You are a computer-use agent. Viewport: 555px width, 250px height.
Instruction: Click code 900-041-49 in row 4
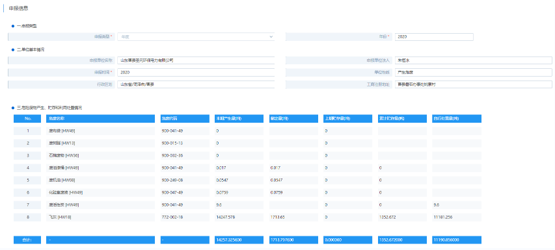coord(184,168)
